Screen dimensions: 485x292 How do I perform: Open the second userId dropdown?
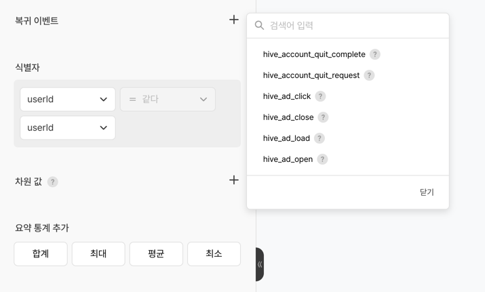67,127
